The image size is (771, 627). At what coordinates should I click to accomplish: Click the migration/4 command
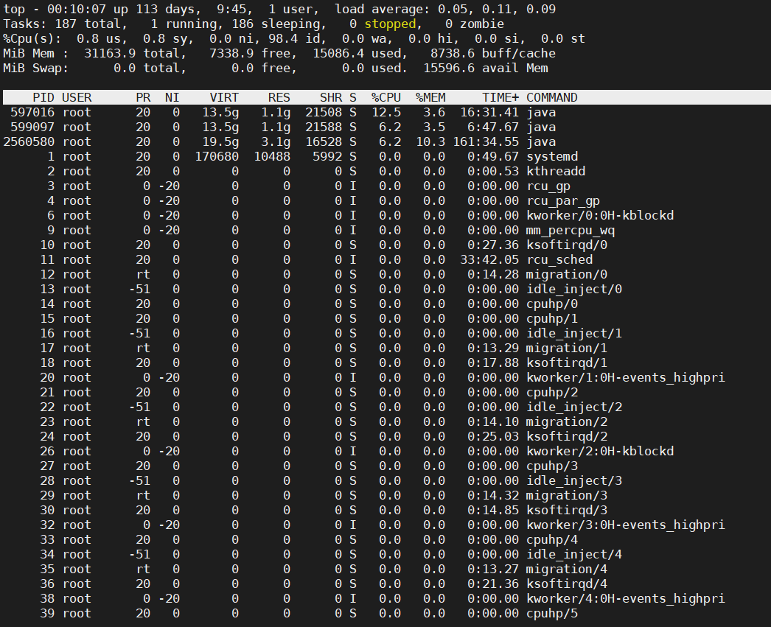(x=567, y=570)
